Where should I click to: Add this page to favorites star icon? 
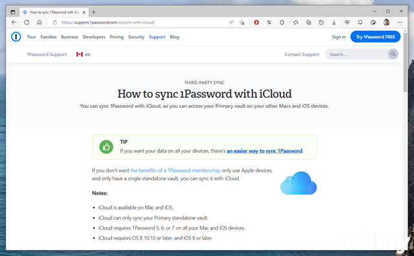coord(242,23)
